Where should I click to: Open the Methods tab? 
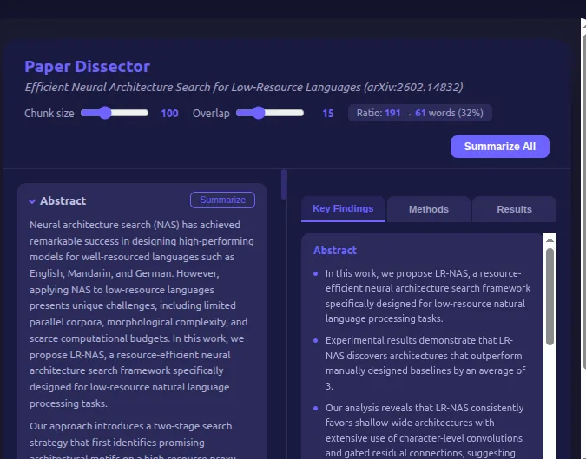428,209
